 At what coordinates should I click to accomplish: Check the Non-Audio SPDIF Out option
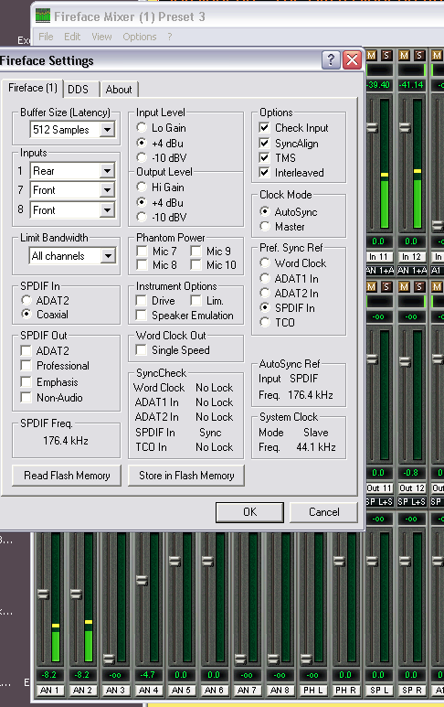(26, 397)
